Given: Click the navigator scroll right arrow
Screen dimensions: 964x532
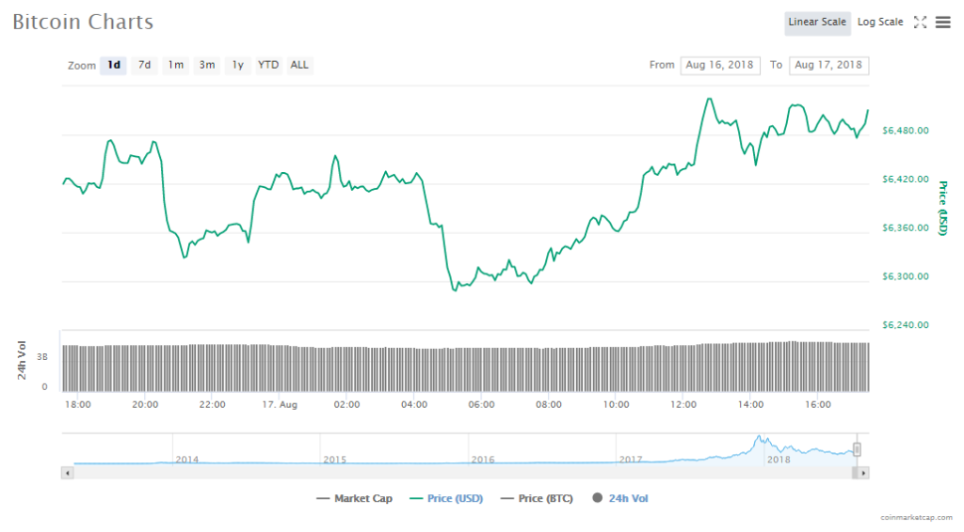Looking at the screenshot, I should tap(864, 473).
